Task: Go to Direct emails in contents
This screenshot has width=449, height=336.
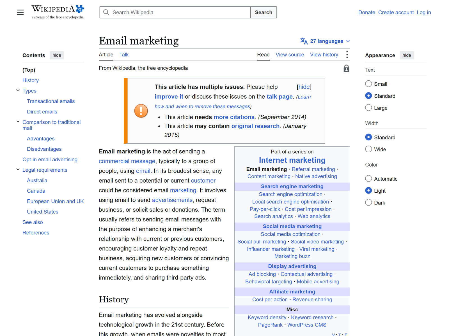Action: pyautogui.click(x=42, y=112)
